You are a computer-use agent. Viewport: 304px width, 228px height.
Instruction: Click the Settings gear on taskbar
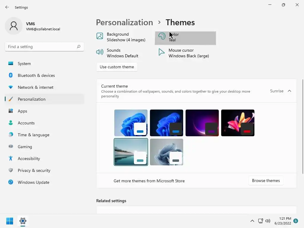tap(23, 221)
